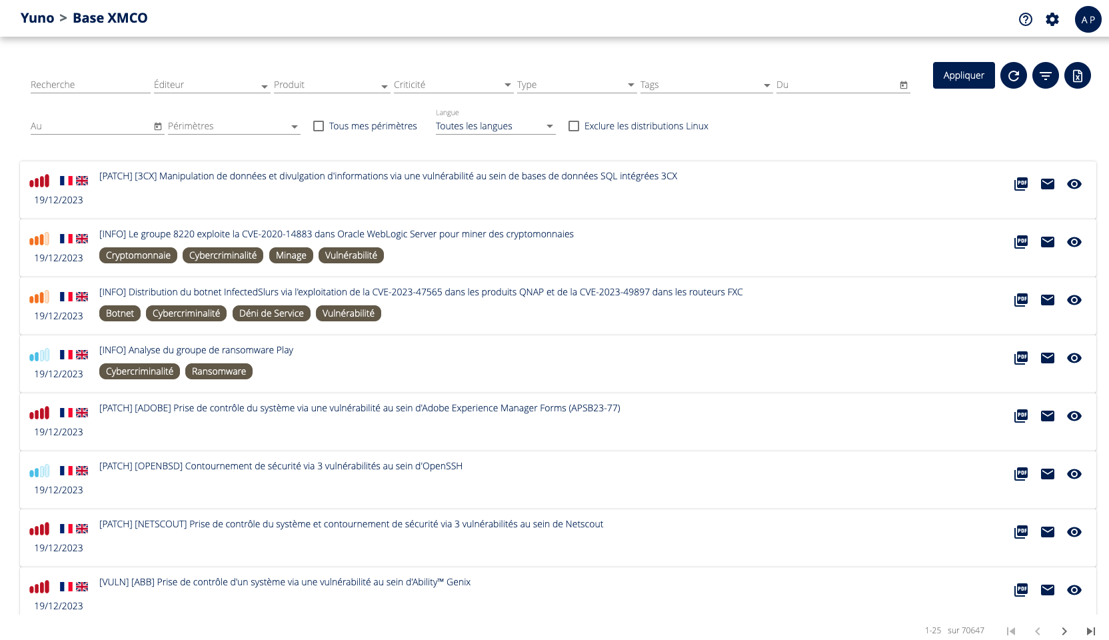View the ransomware Play analysis via eye icon

[x=1074, y=358]
